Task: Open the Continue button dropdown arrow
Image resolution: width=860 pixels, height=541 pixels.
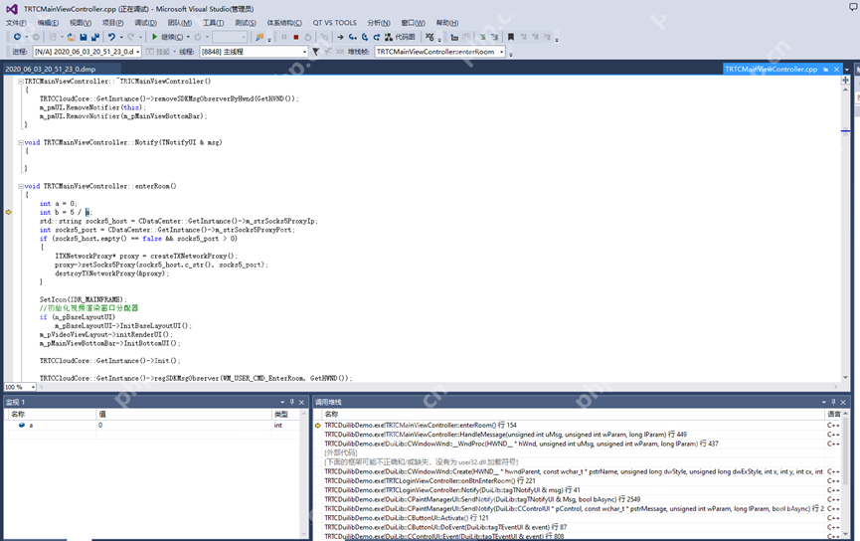Action: [188, 37]
